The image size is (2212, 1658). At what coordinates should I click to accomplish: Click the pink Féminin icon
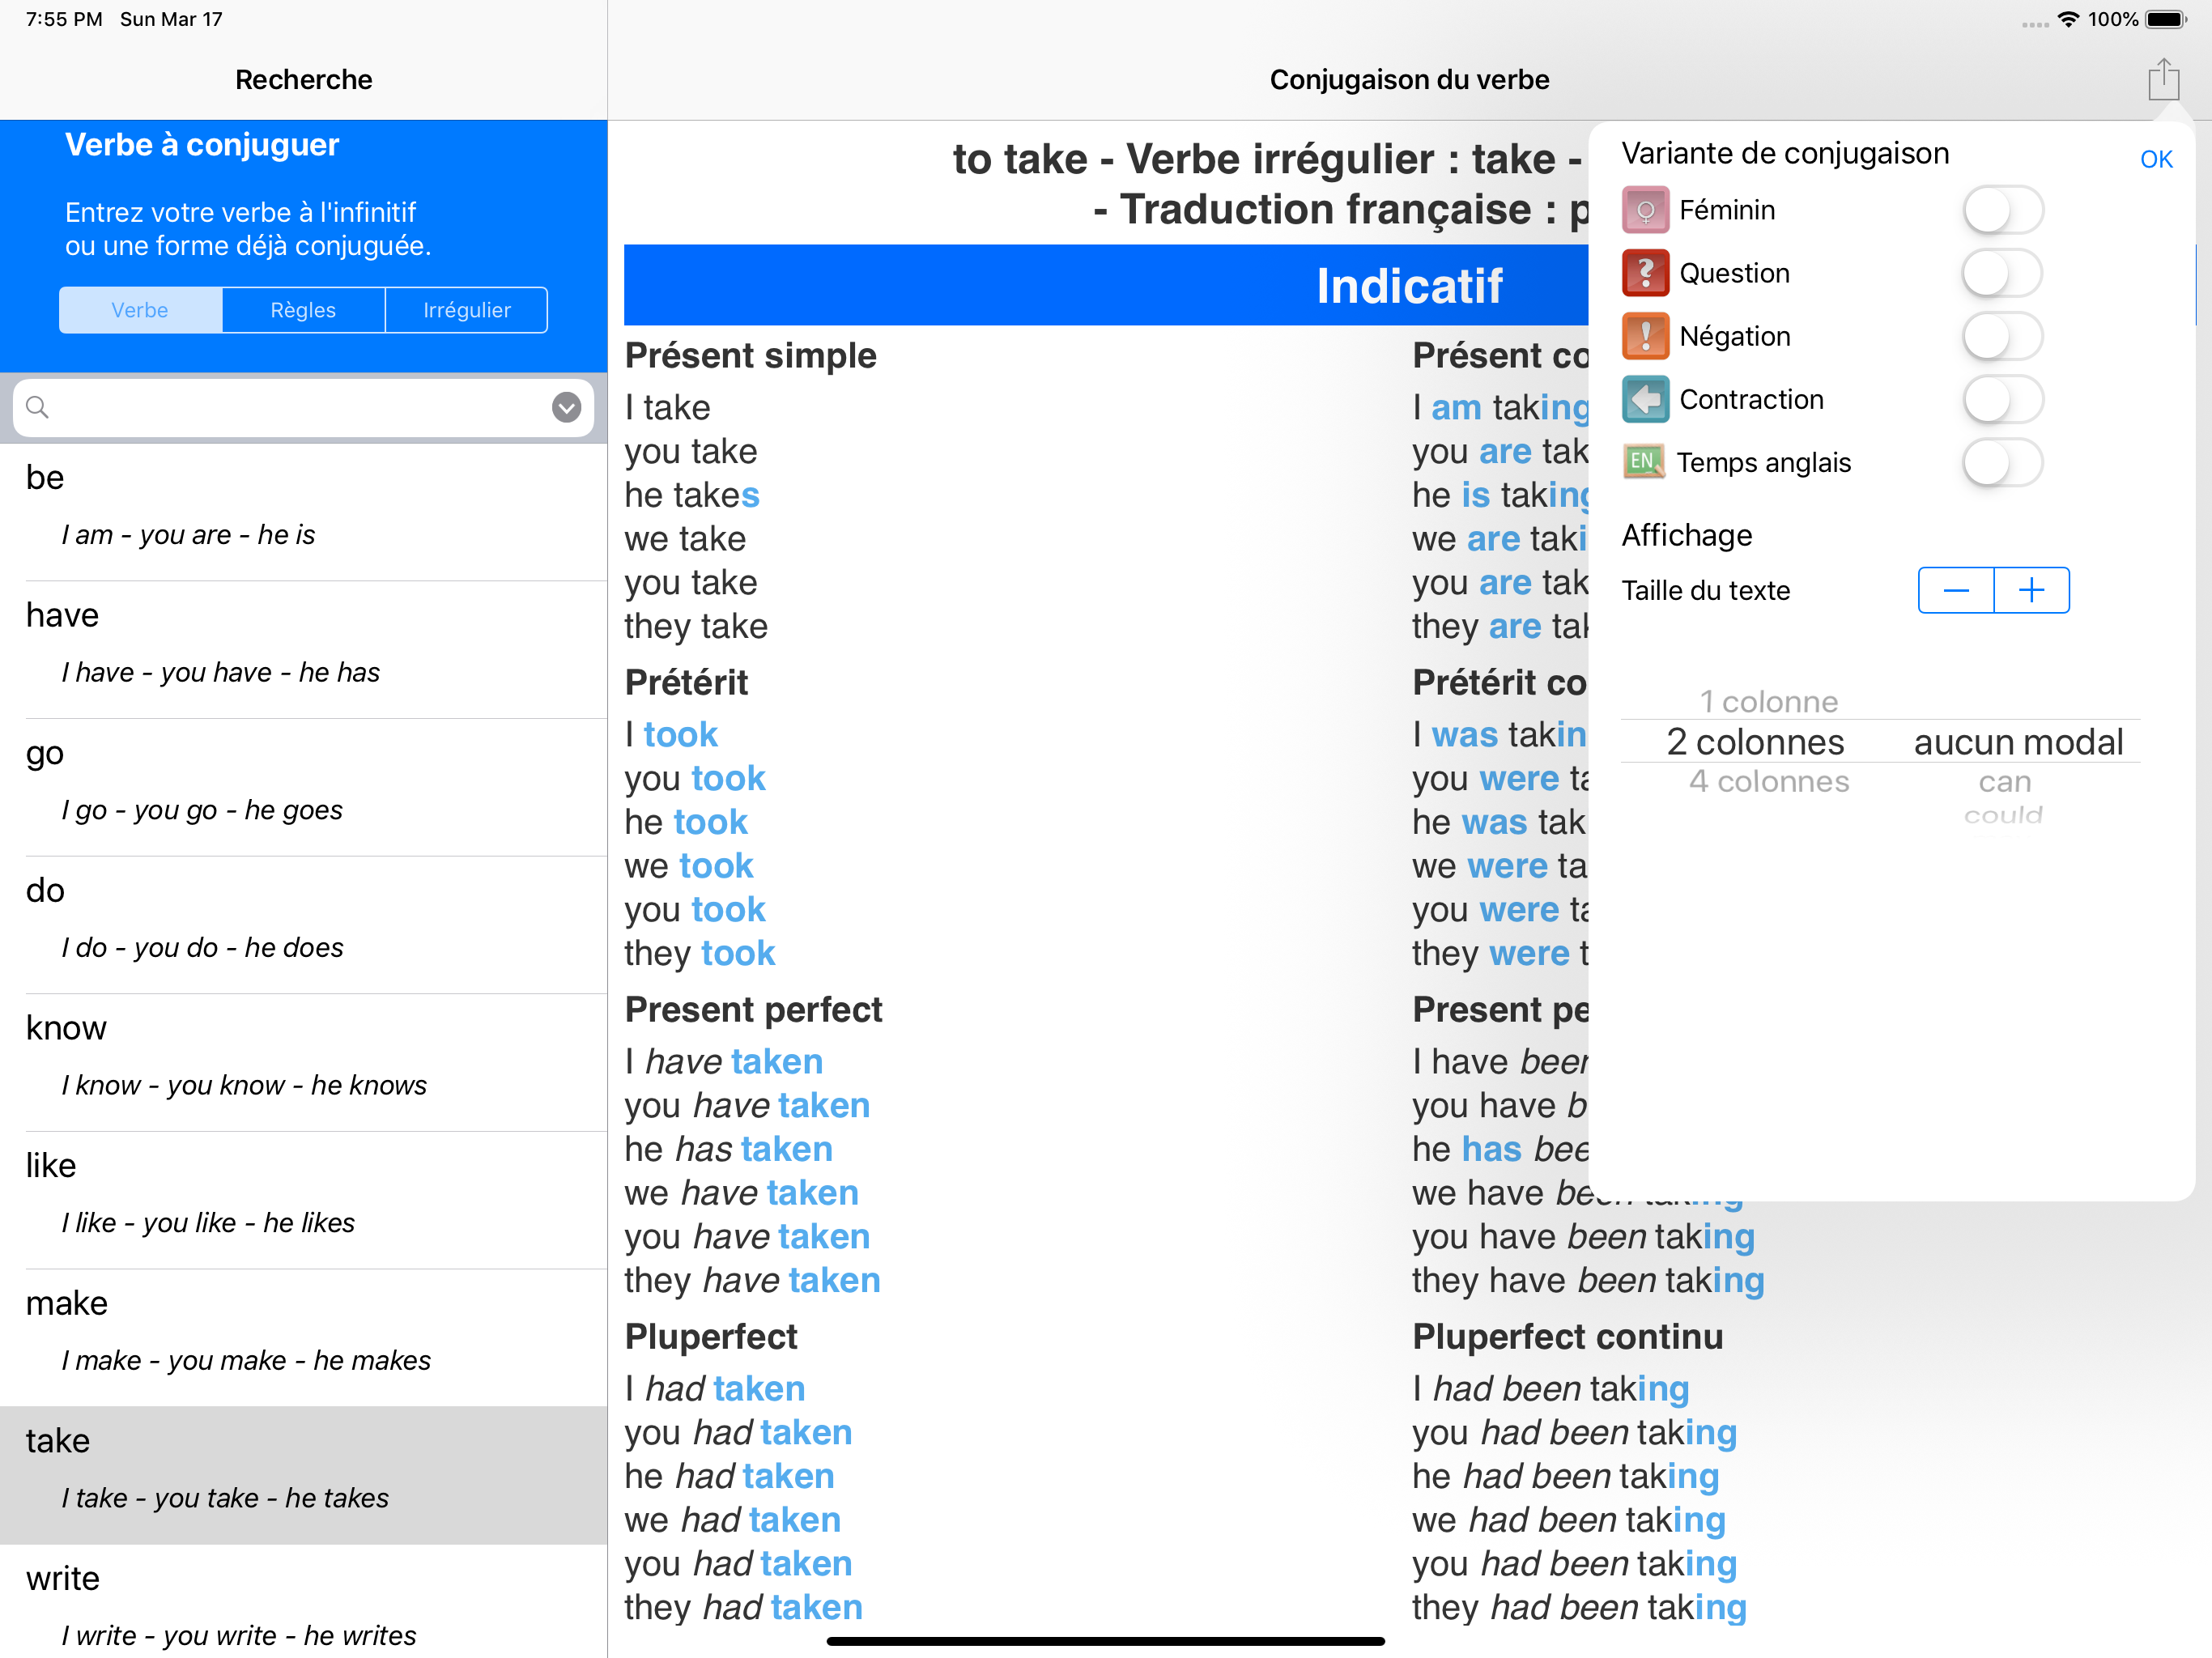click(1645, 210)
